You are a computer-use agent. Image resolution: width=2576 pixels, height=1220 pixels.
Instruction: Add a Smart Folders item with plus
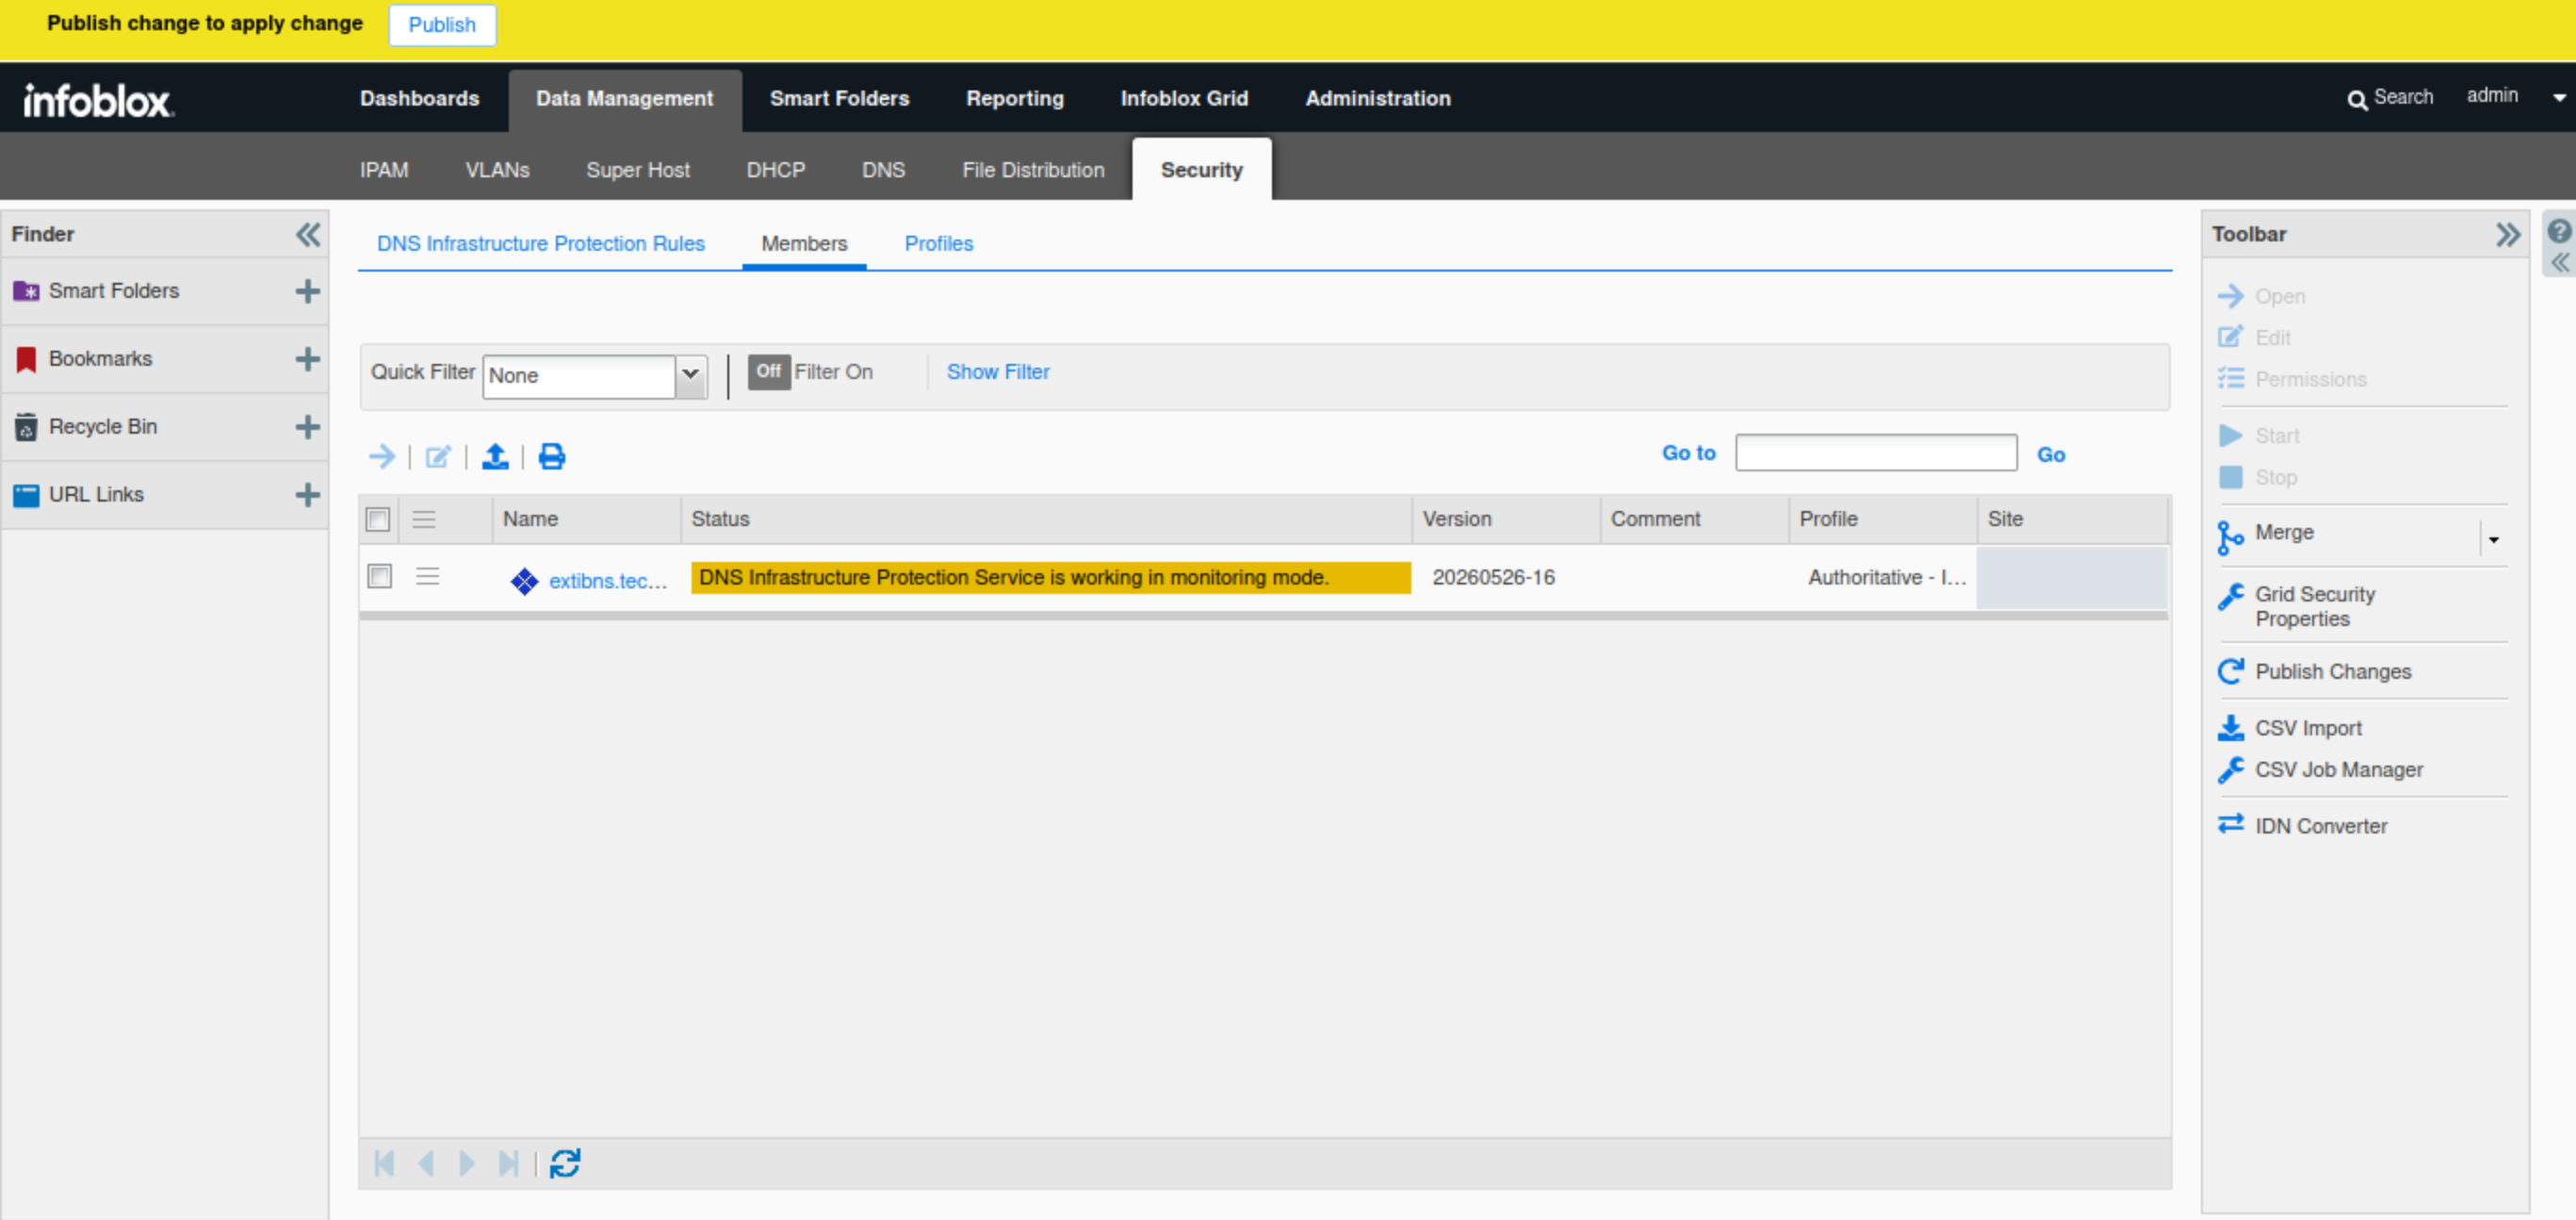[308, 291]
